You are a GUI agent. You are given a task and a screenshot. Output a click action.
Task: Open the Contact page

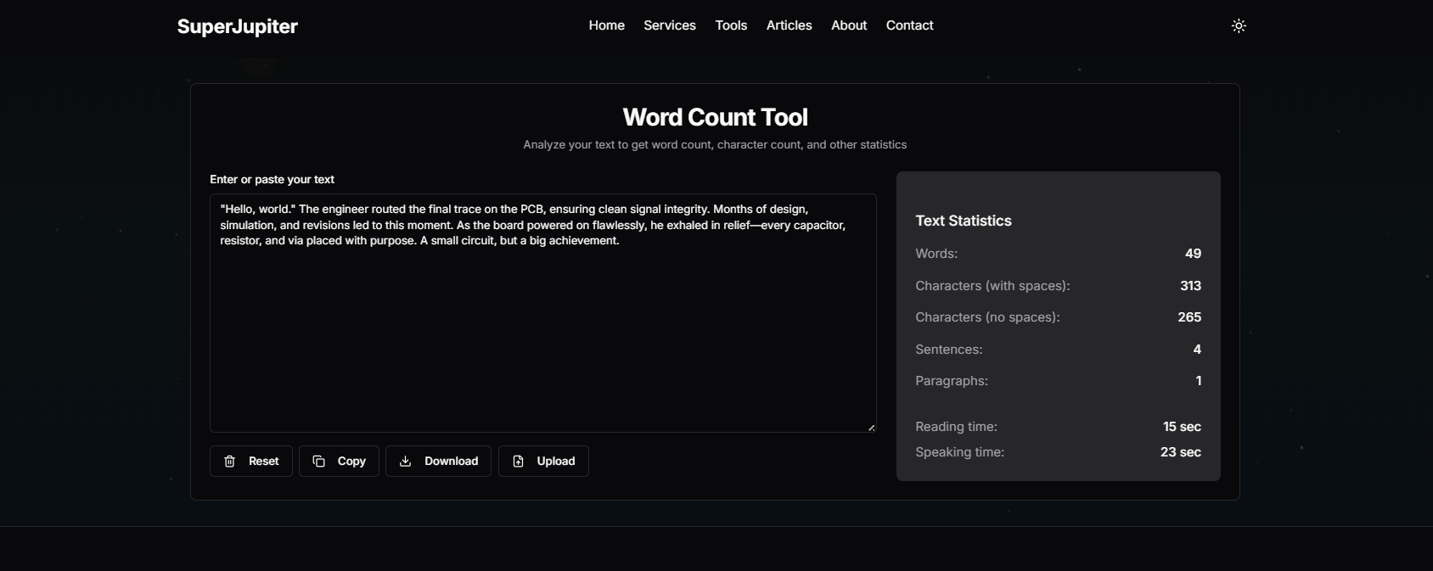pos(909,25)
